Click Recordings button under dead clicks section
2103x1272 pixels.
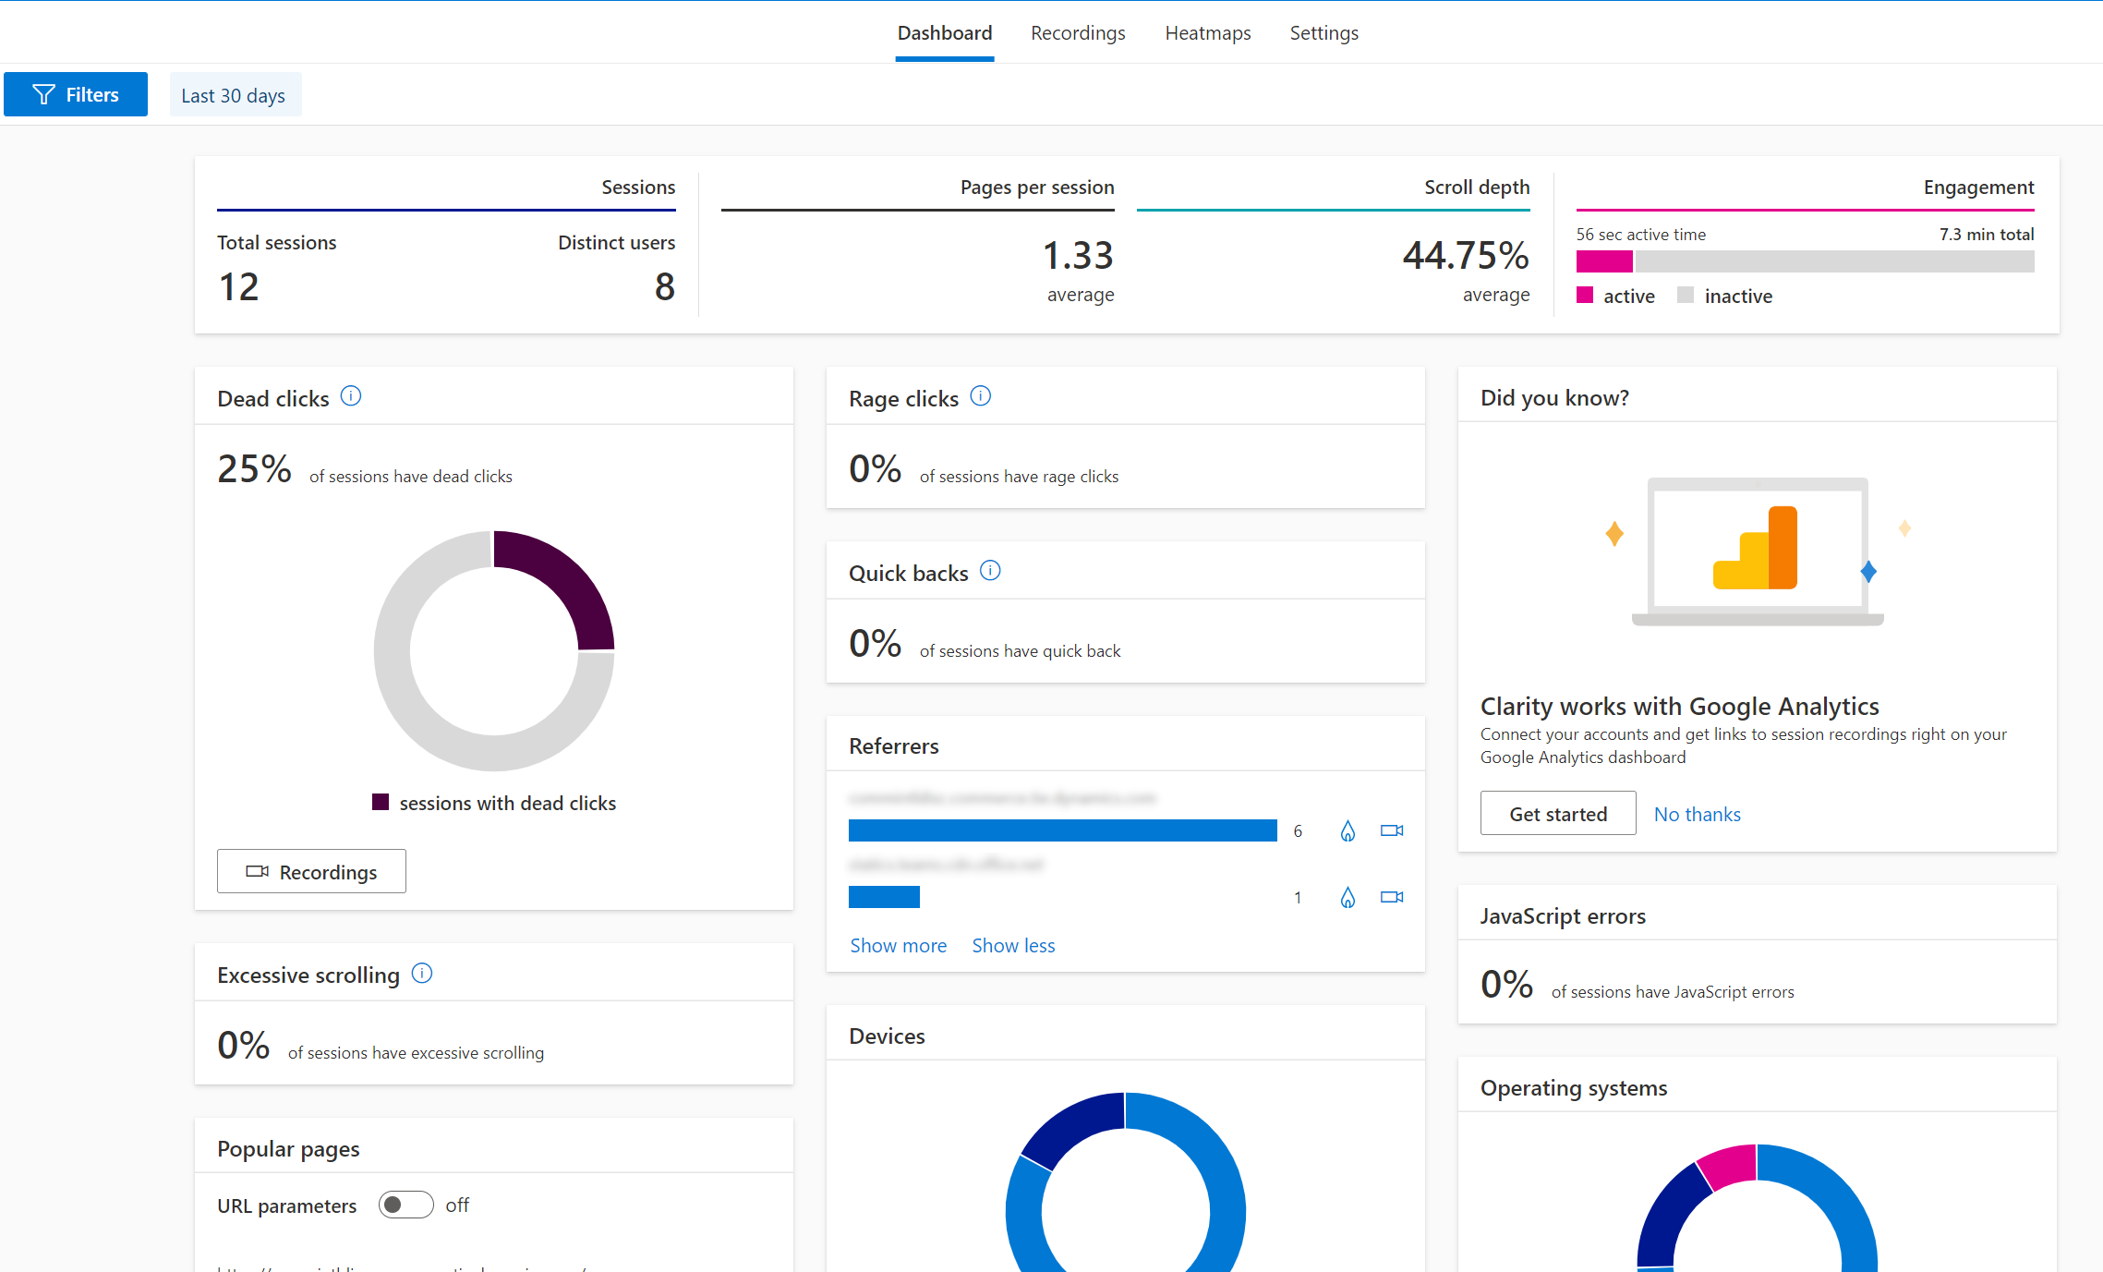pos(312,869)
